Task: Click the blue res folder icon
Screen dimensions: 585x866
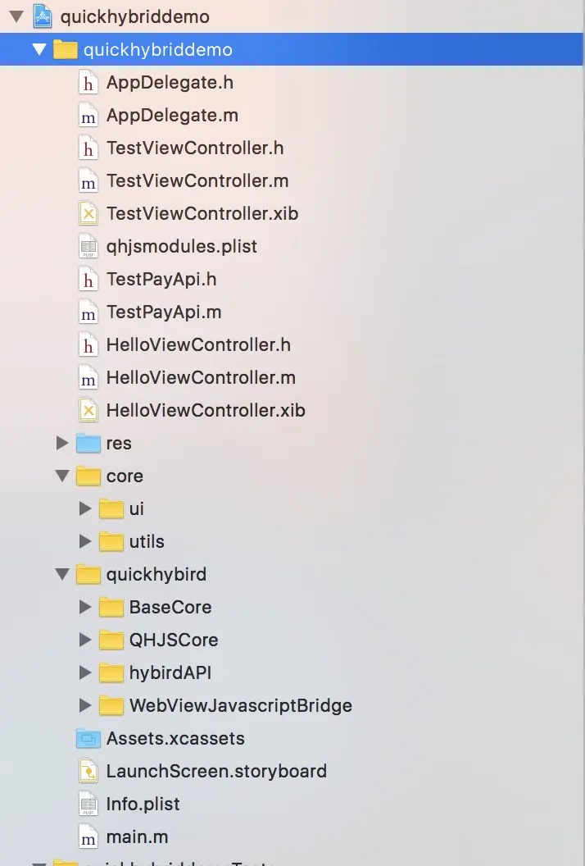Action: point(88,443)
